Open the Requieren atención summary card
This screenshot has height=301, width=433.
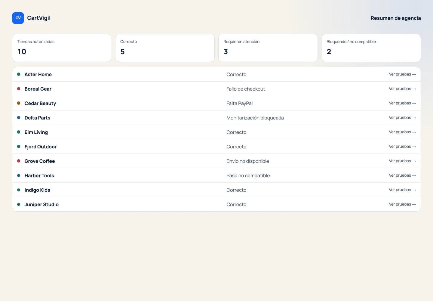pos(268,48)
